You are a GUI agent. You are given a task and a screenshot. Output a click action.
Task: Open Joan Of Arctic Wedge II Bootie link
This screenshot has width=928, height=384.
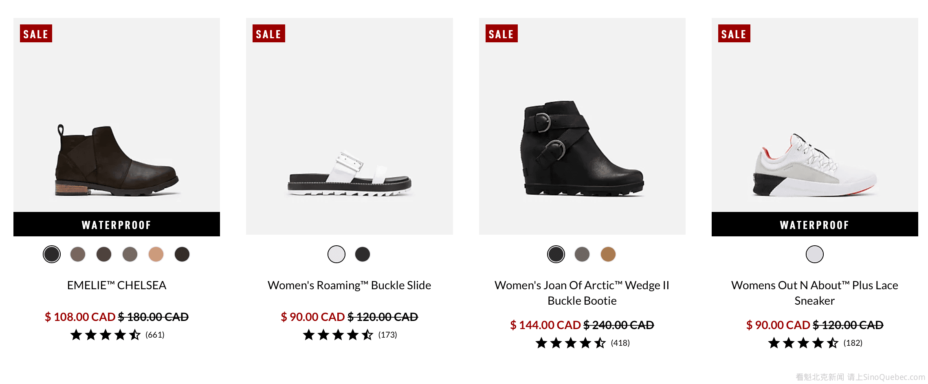click(582, 293)
